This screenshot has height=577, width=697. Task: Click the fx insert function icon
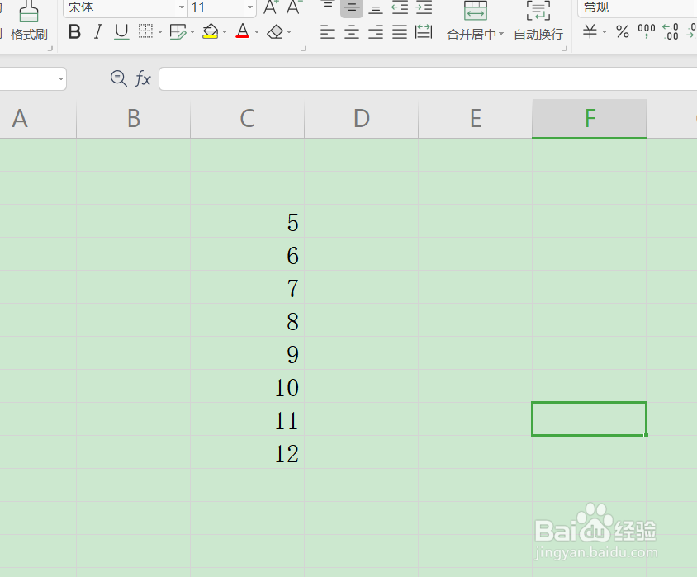(143, 78)
